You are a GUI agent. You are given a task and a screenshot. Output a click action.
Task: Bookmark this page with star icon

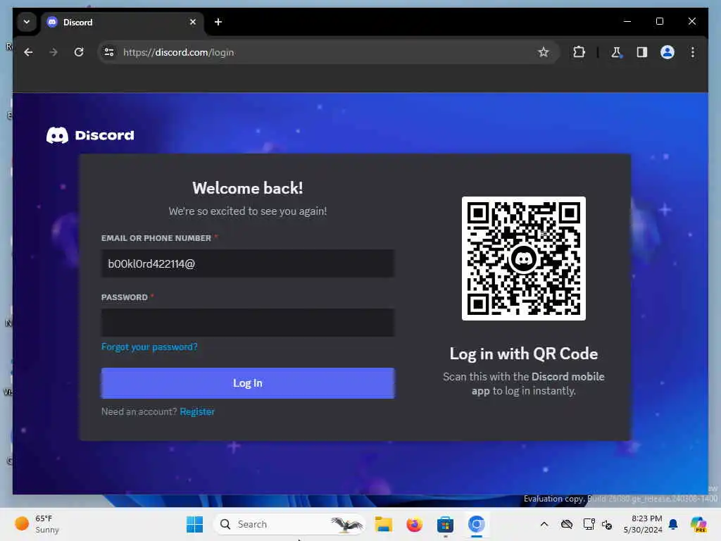click(x=544, y=52)
